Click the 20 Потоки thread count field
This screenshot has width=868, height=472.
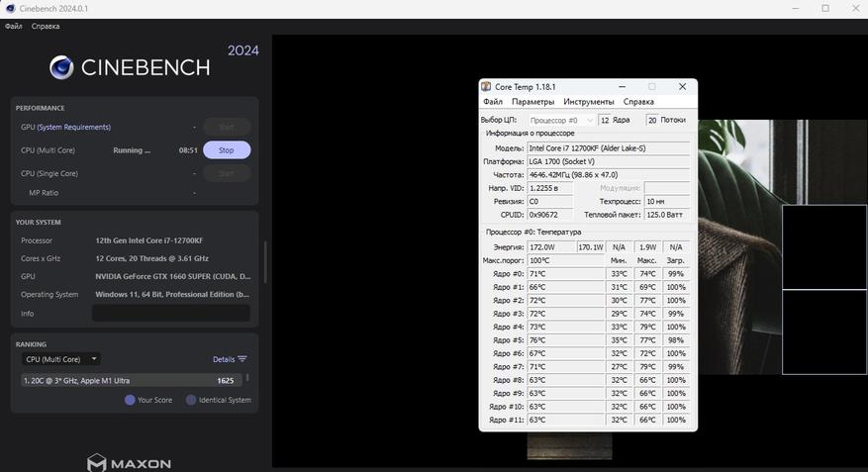point(652,120)
